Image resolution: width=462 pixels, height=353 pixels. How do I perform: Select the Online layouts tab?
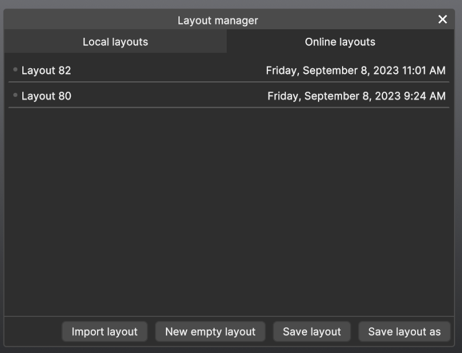click(x=340, y=42)
